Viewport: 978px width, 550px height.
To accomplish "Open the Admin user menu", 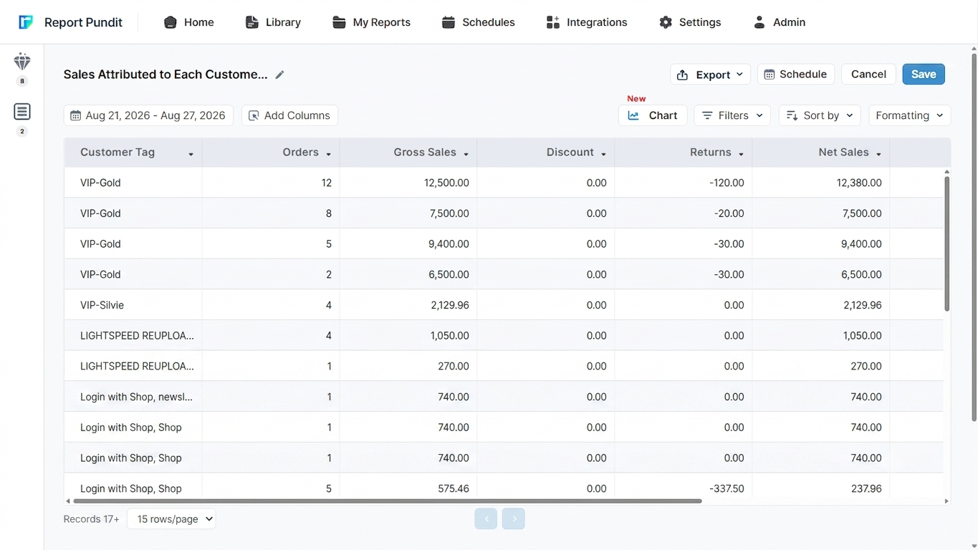I will point(780,22).
